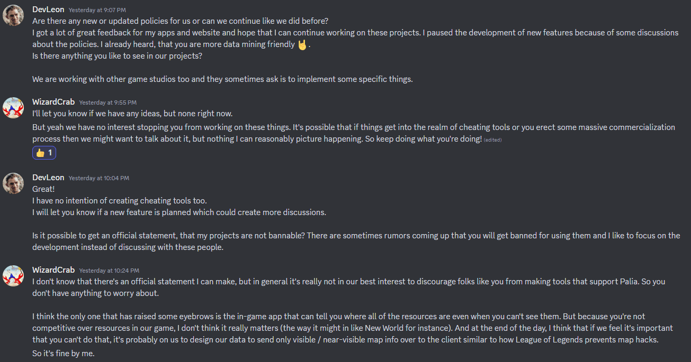Click the WizardCrab username at 9:55 PM
The image size is (691, 362).
(x=53, y=102)
